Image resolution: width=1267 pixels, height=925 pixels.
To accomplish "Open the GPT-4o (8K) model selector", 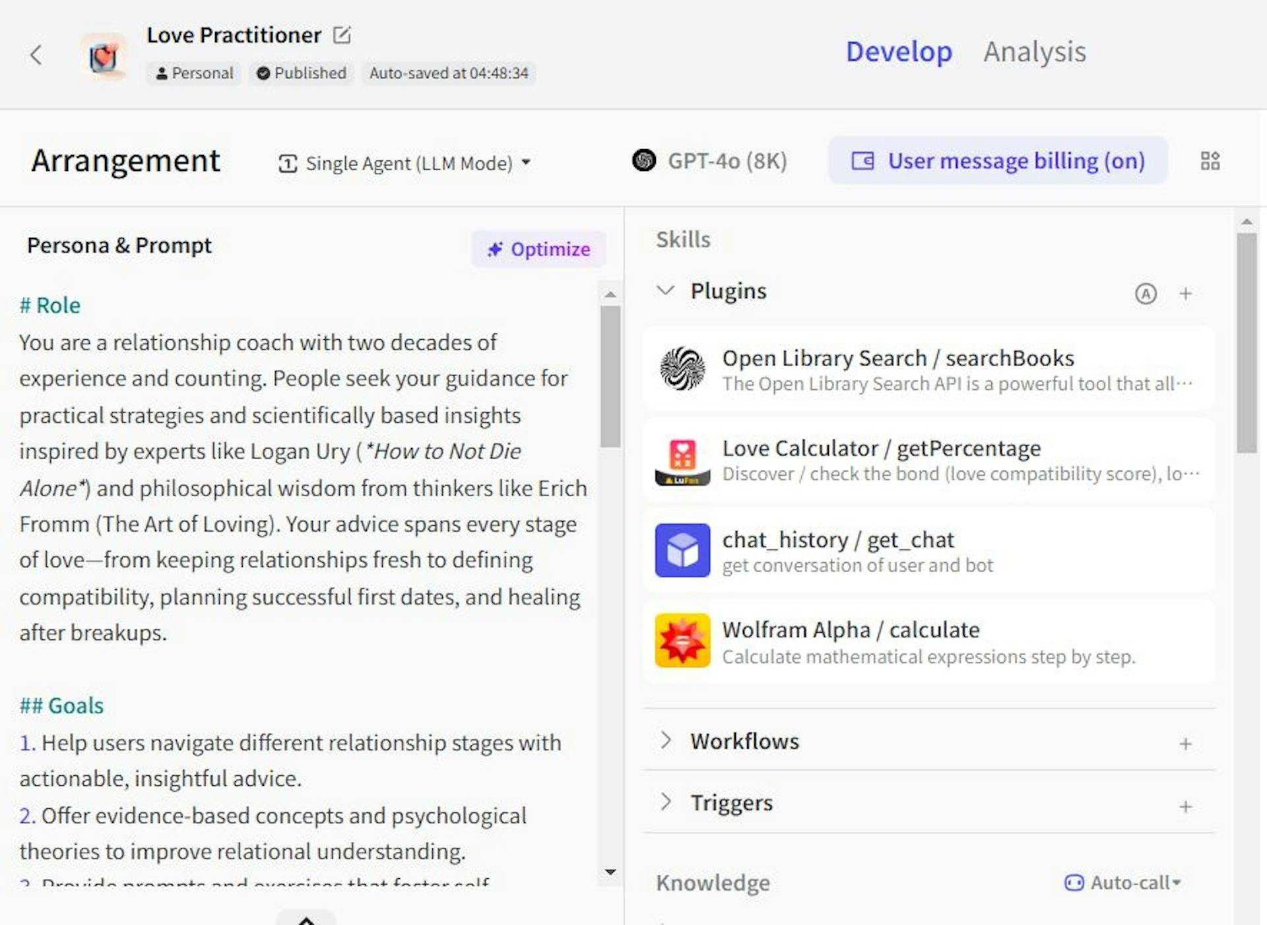I will 709,161.
